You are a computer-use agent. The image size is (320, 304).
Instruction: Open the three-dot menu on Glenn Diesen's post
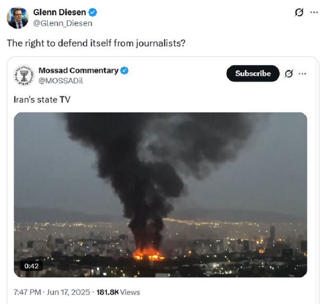click(314, 12)
